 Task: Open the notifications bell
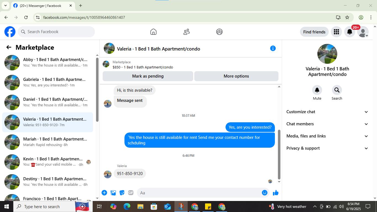350,32
